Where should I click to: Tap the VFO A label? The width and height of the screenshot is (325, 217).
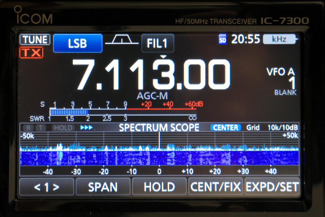(281, 72)
